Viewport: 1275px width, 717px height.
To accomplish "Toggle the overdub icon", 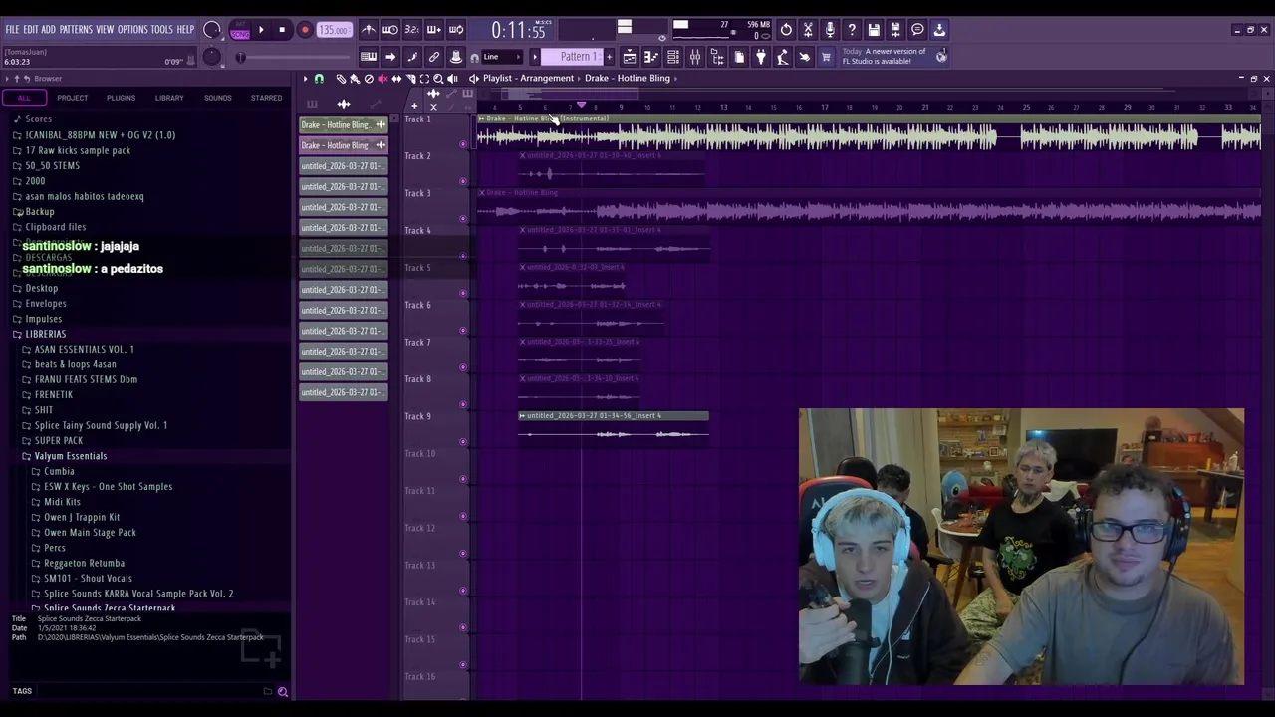I will coord(434,30).
